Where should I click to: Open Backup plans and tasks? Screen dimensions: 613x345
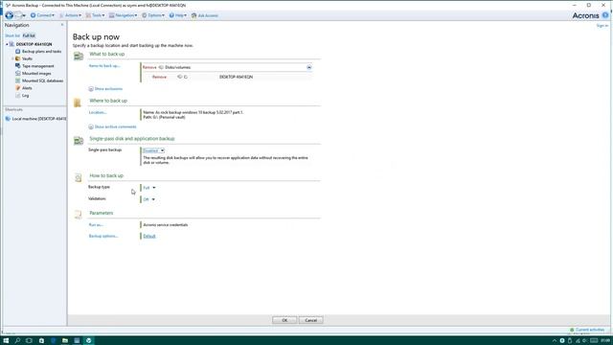41,51
